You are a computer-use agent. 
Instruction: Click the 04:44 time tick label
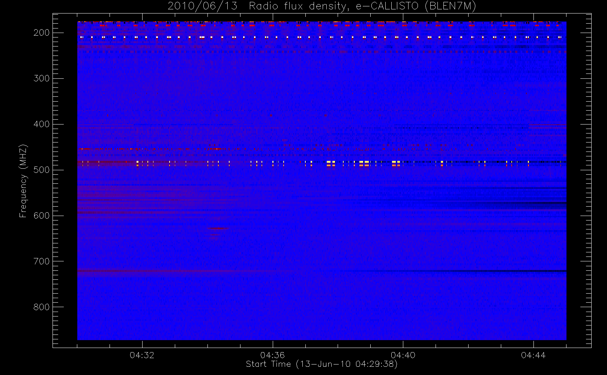tap(533, 355)
